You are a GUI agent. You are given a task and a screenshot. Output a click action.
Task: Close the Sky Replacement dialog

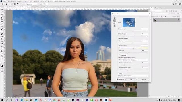(149, 14)
